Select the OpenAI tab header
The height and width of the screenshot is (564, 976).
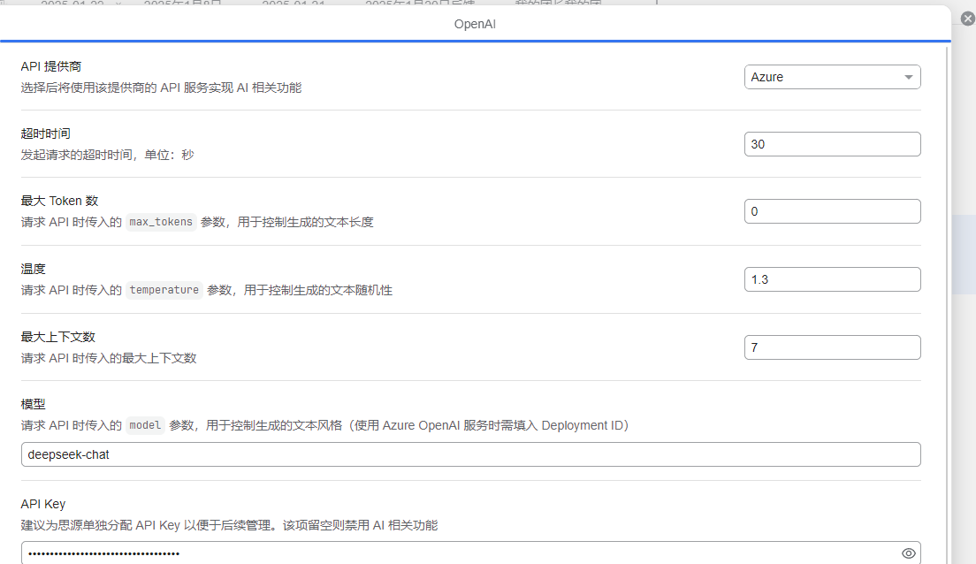pyautogui.click(x=475, y=24)
